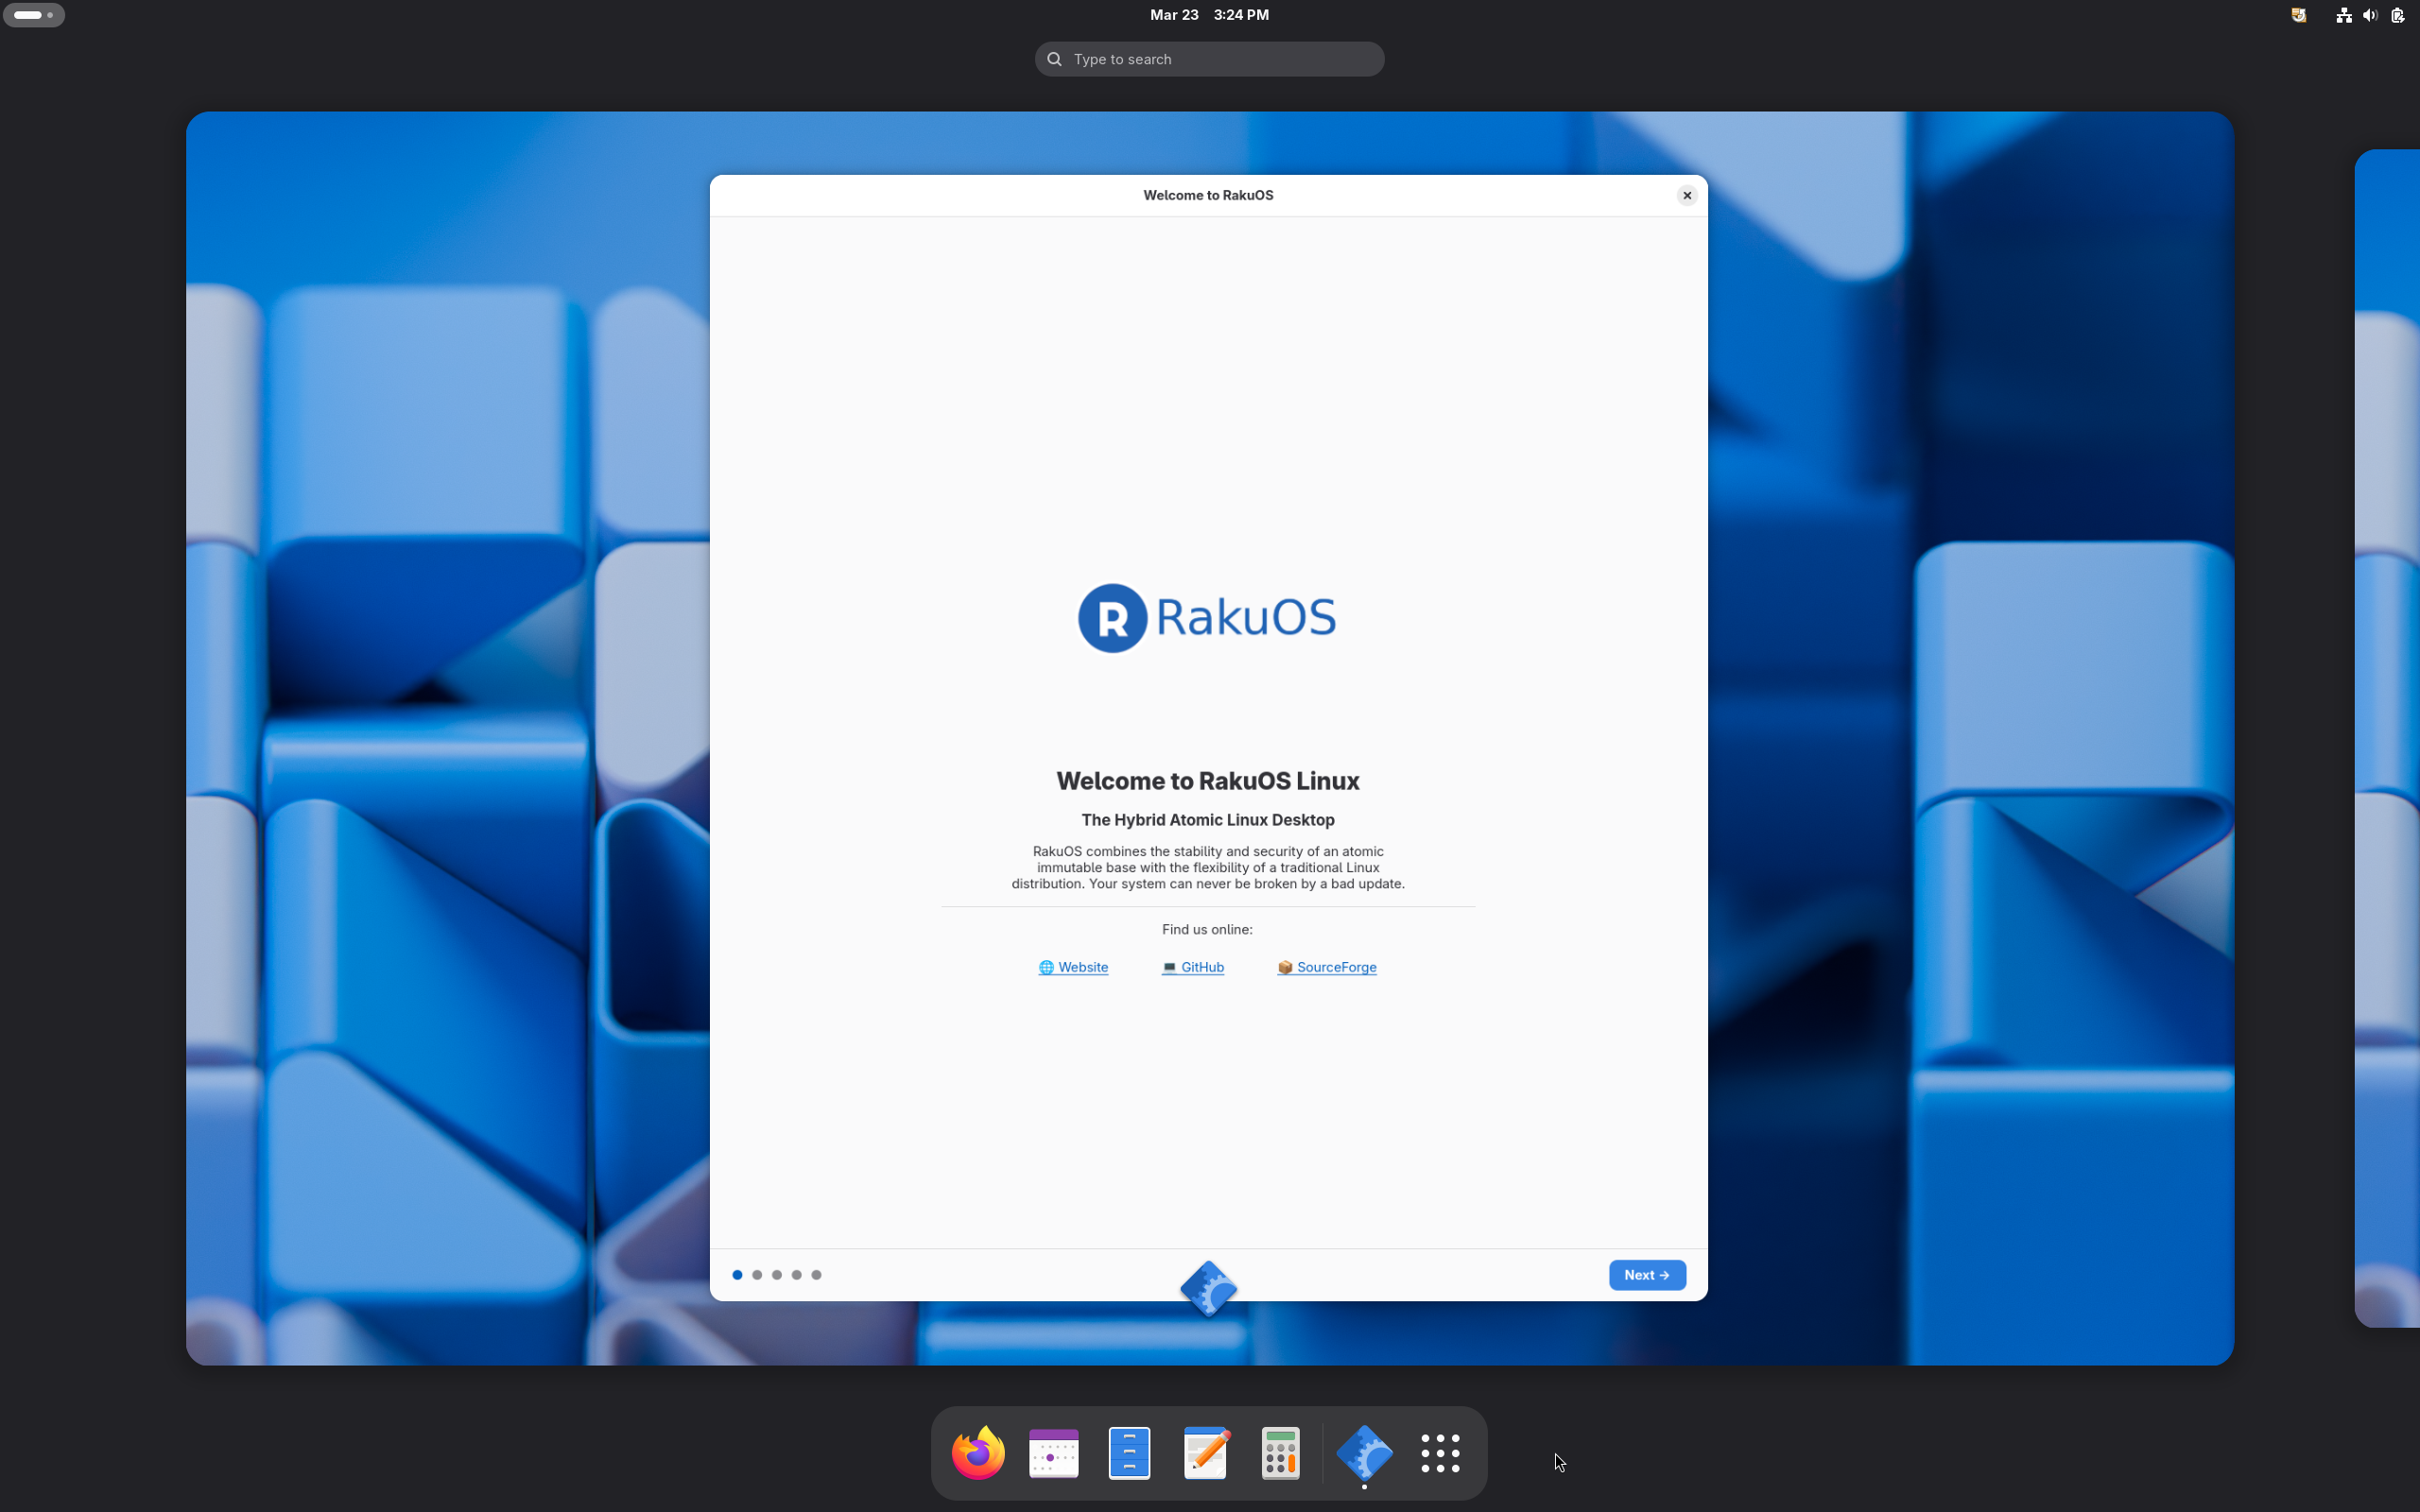Viewport: 2420px width, 1512px height.
Task: Show all applications grid
Action: [x=1440, y=1453]
